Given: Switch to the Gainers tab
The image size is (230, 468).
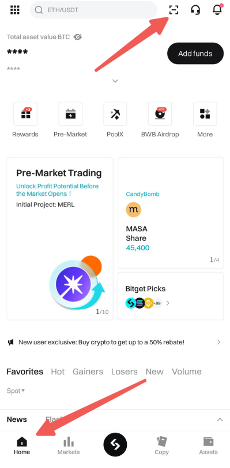Looking at the screenshot, I should tap(88, 372).
